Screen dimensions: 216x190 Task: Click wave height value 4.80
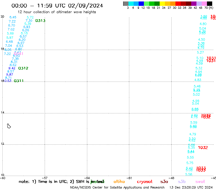(x=203, y=24)
